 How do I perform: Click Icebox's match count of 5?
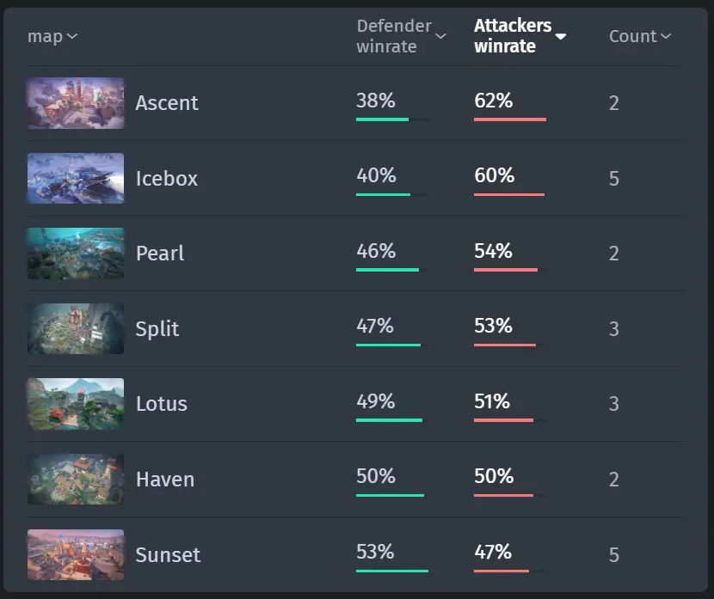point(614,178)
